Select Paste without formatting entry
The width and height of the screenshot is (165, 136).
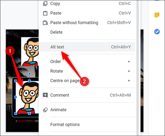point(87,23)
